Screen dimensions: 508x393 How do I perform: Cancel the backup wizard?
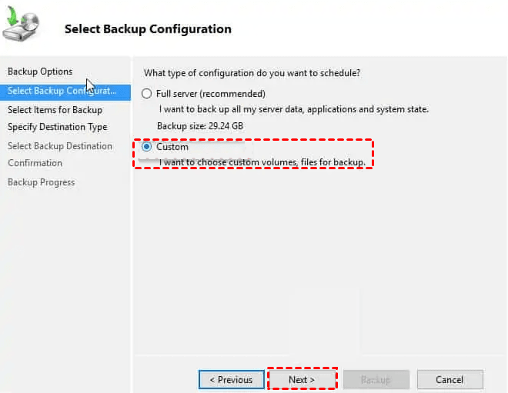tap(450, 379)
